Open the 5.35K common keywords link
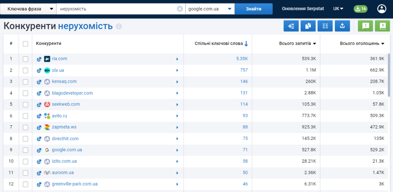 pyautogui.click(x=242, y=59)
